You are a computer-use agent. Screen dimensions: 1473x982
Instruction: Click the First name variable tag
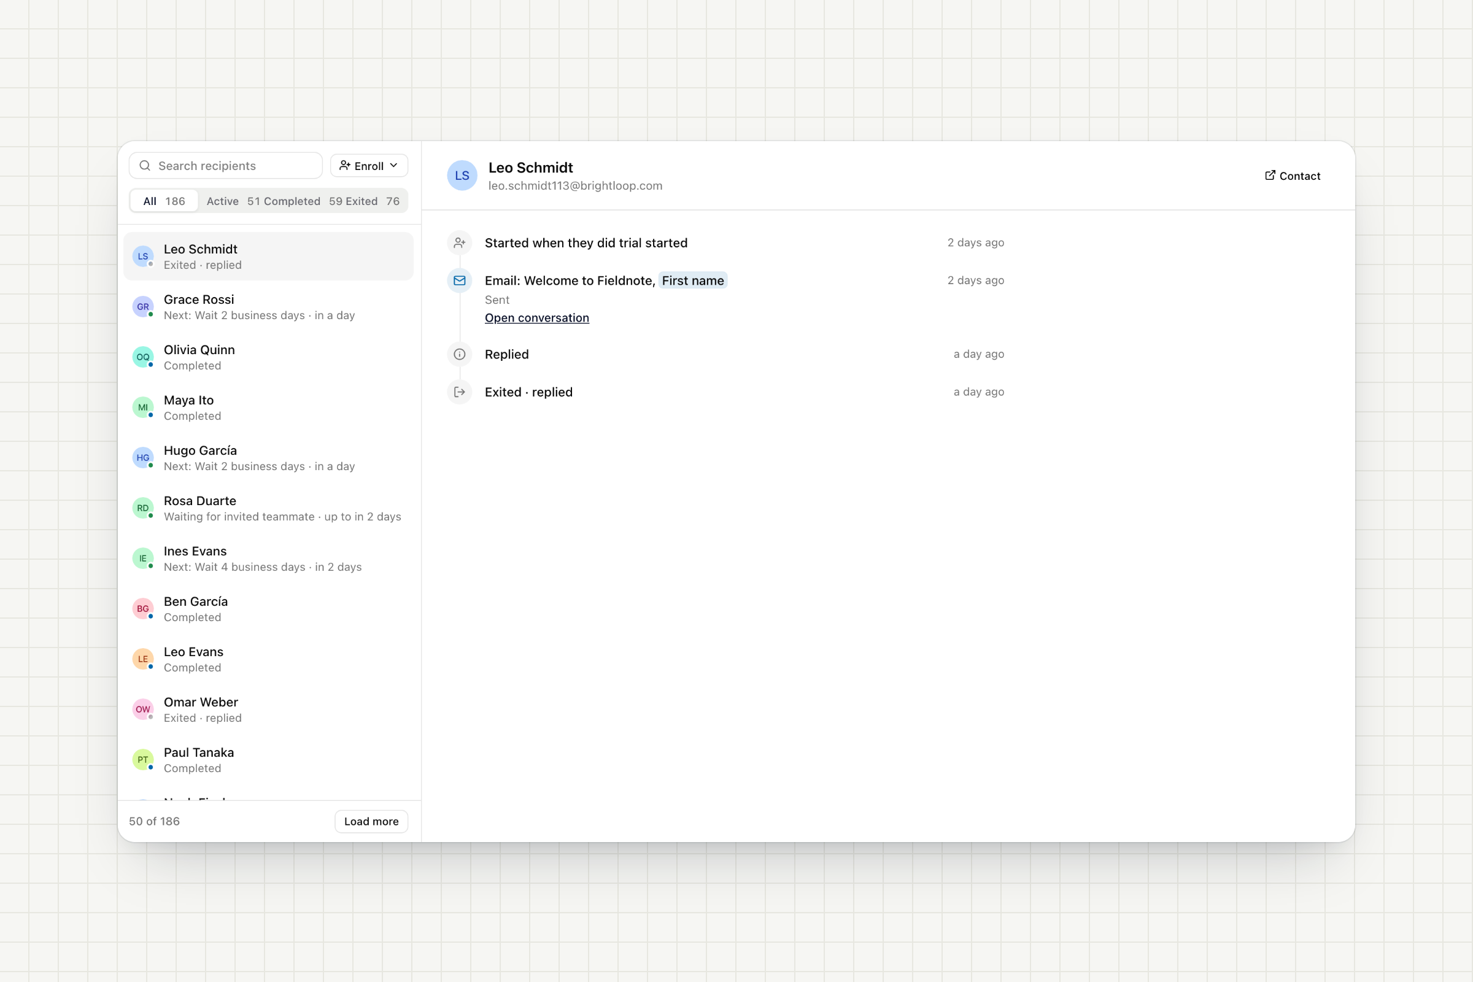pyautogui.click(x=693, y=280)
